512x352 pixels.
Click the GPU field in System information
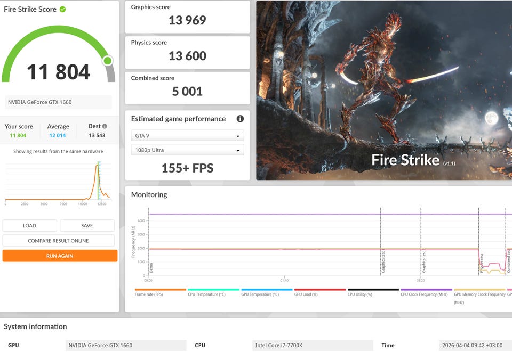[x=126, y=345]
